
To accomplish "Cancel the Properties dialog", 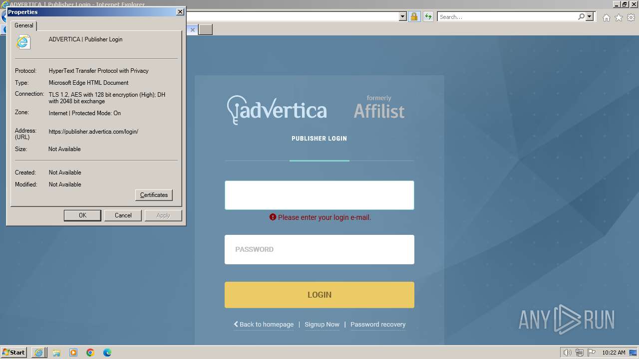I will coord(123,215).
